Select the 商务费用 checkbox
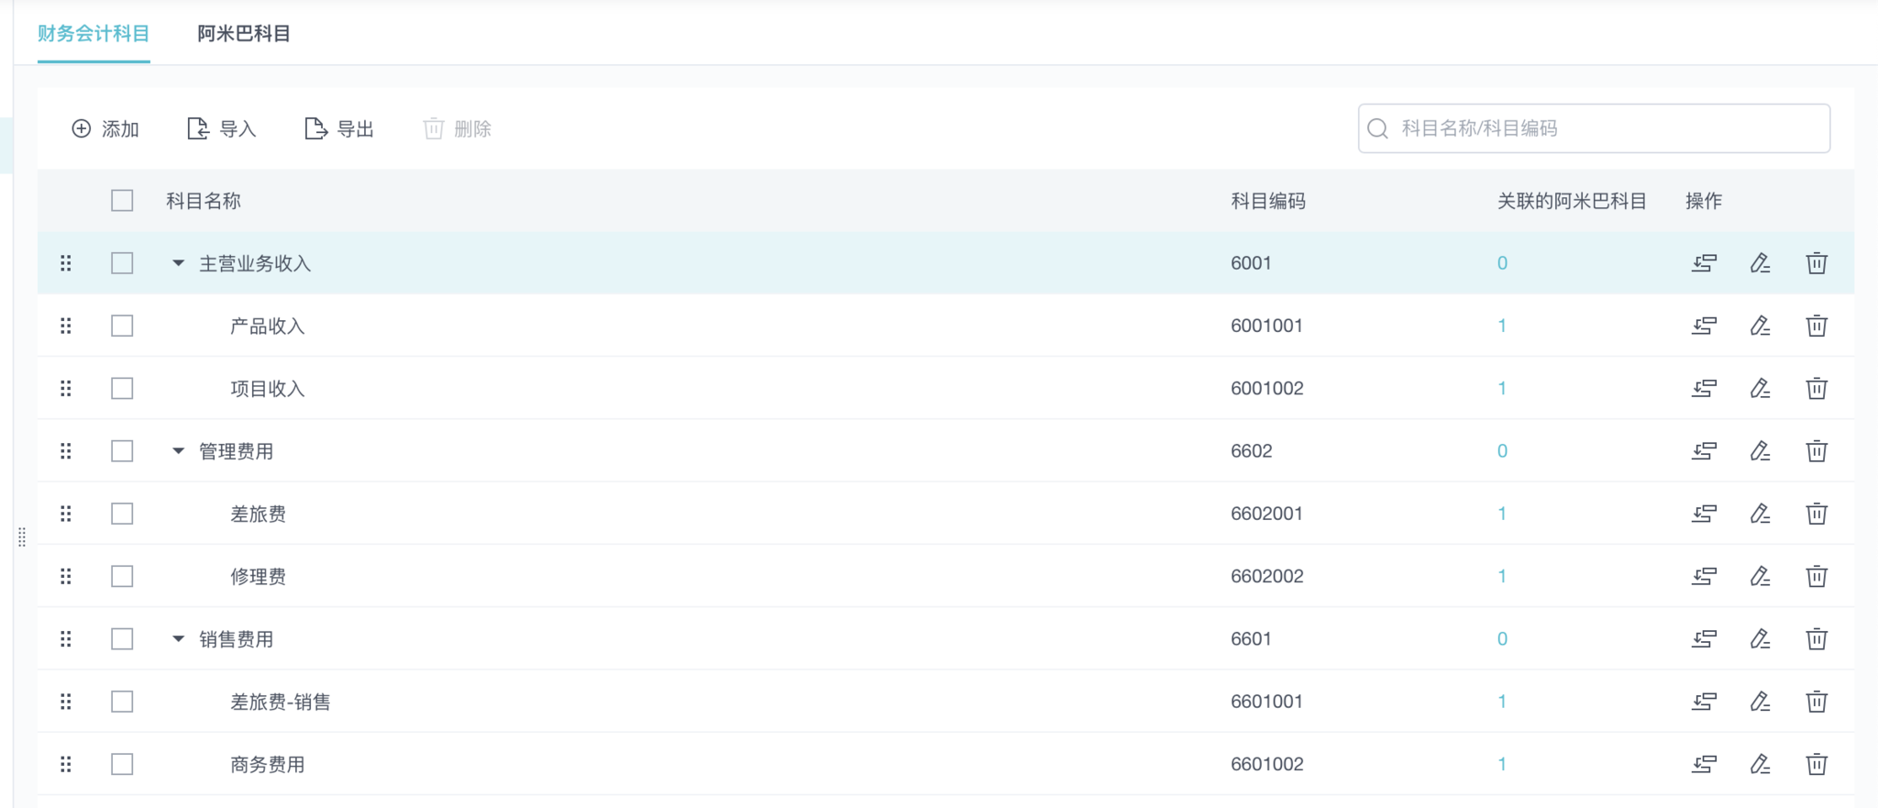This screenshot has height=808, width=1878. (x=122, y=764)
